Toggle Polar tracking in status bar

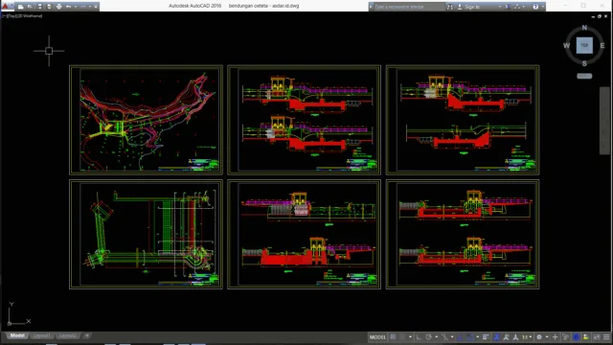(429, 337)
